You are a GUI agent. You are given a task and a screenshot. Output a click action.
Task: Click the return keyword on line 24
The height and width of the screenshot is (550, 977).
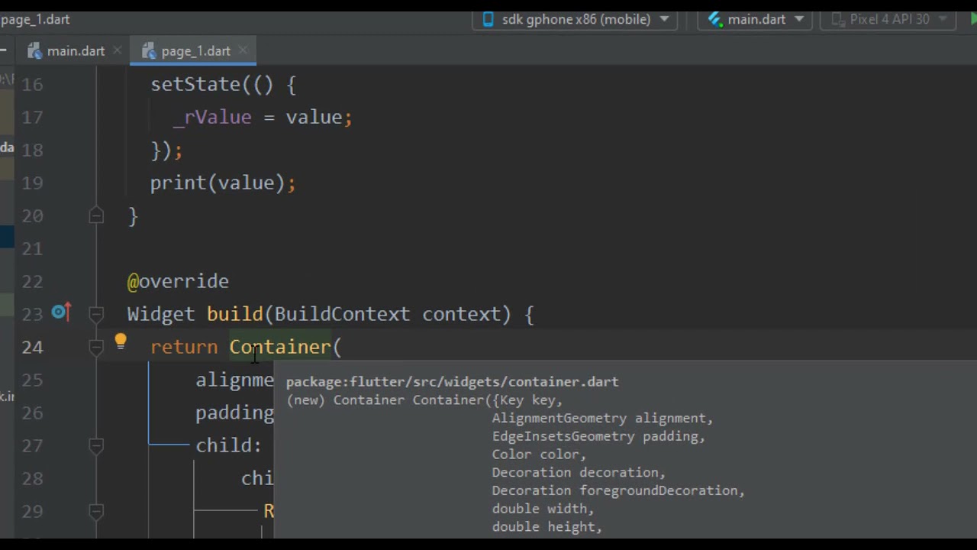point(184,347)
